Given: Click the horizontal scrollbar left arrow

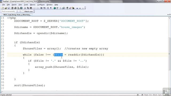Looking at the screenshot, I should (2, 92).
